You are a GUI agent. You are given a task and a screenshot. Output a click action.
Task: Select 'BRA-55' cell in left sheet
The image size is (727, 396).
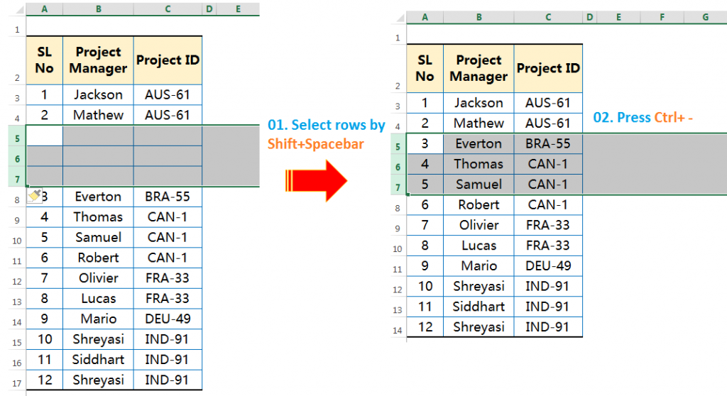pos(168,197)
